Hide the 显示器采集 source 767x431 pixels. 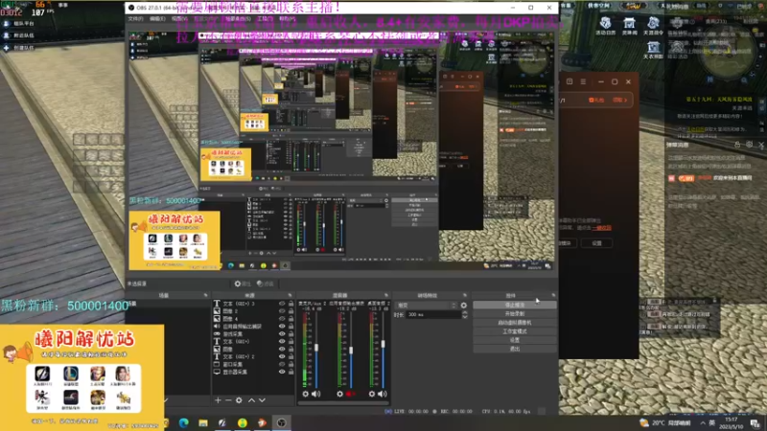click(x=282, y=372)
